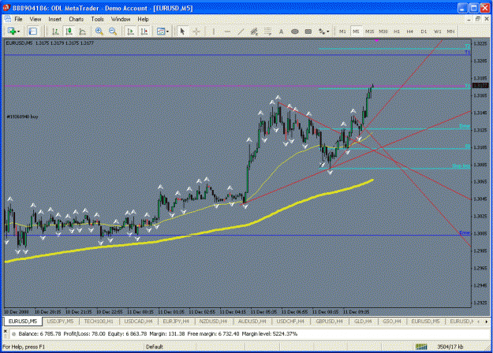The height and width of the screenshot is (353, 493).
Task: Switch chart to M5 timeframe
Action: pos(356,32)
